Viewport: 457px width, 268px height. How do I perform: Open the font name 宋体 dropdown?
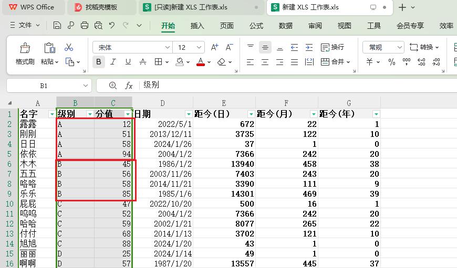coord(167,47)
